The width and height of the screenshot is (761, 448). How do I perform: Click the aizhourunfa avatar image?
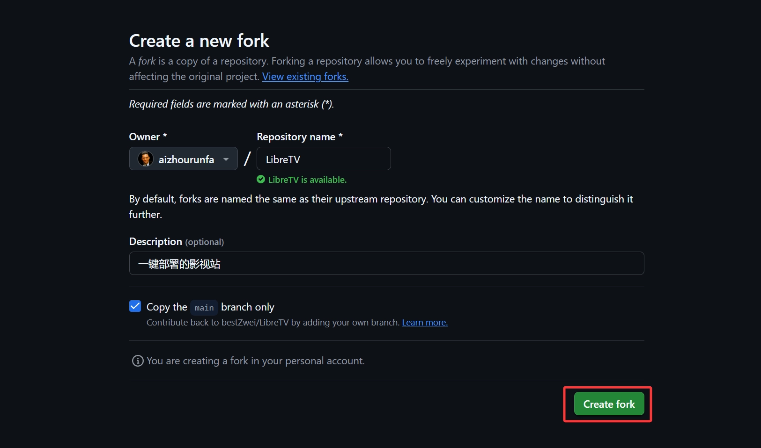(146, 159)
